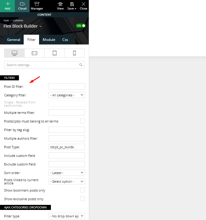Click the Sort order label
The image size is (206, 220).
[x=12, y=173]
